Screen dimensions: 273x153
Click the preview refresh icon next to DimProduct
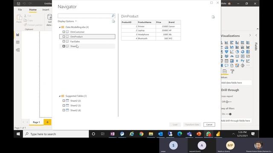[213, 17]
